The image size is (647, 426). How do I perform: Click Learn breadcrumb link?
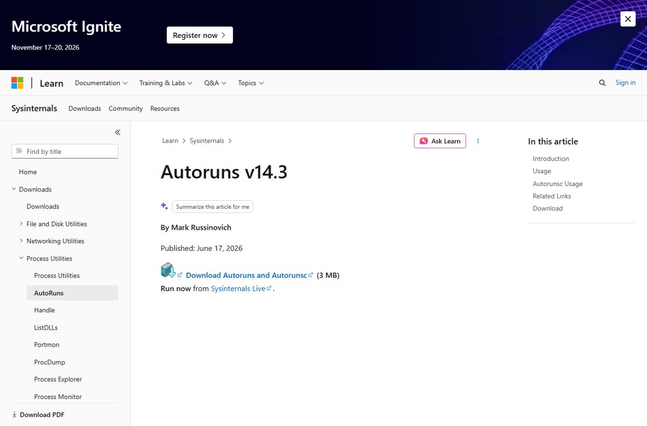170,141
